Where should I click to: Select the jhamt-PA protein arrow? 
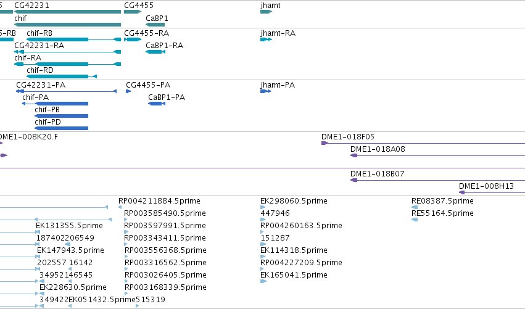coord(265,91)
